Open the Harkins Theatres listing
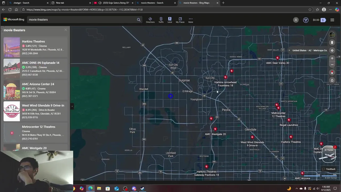Screen dimensions: 341x192 tap(36, 47)
